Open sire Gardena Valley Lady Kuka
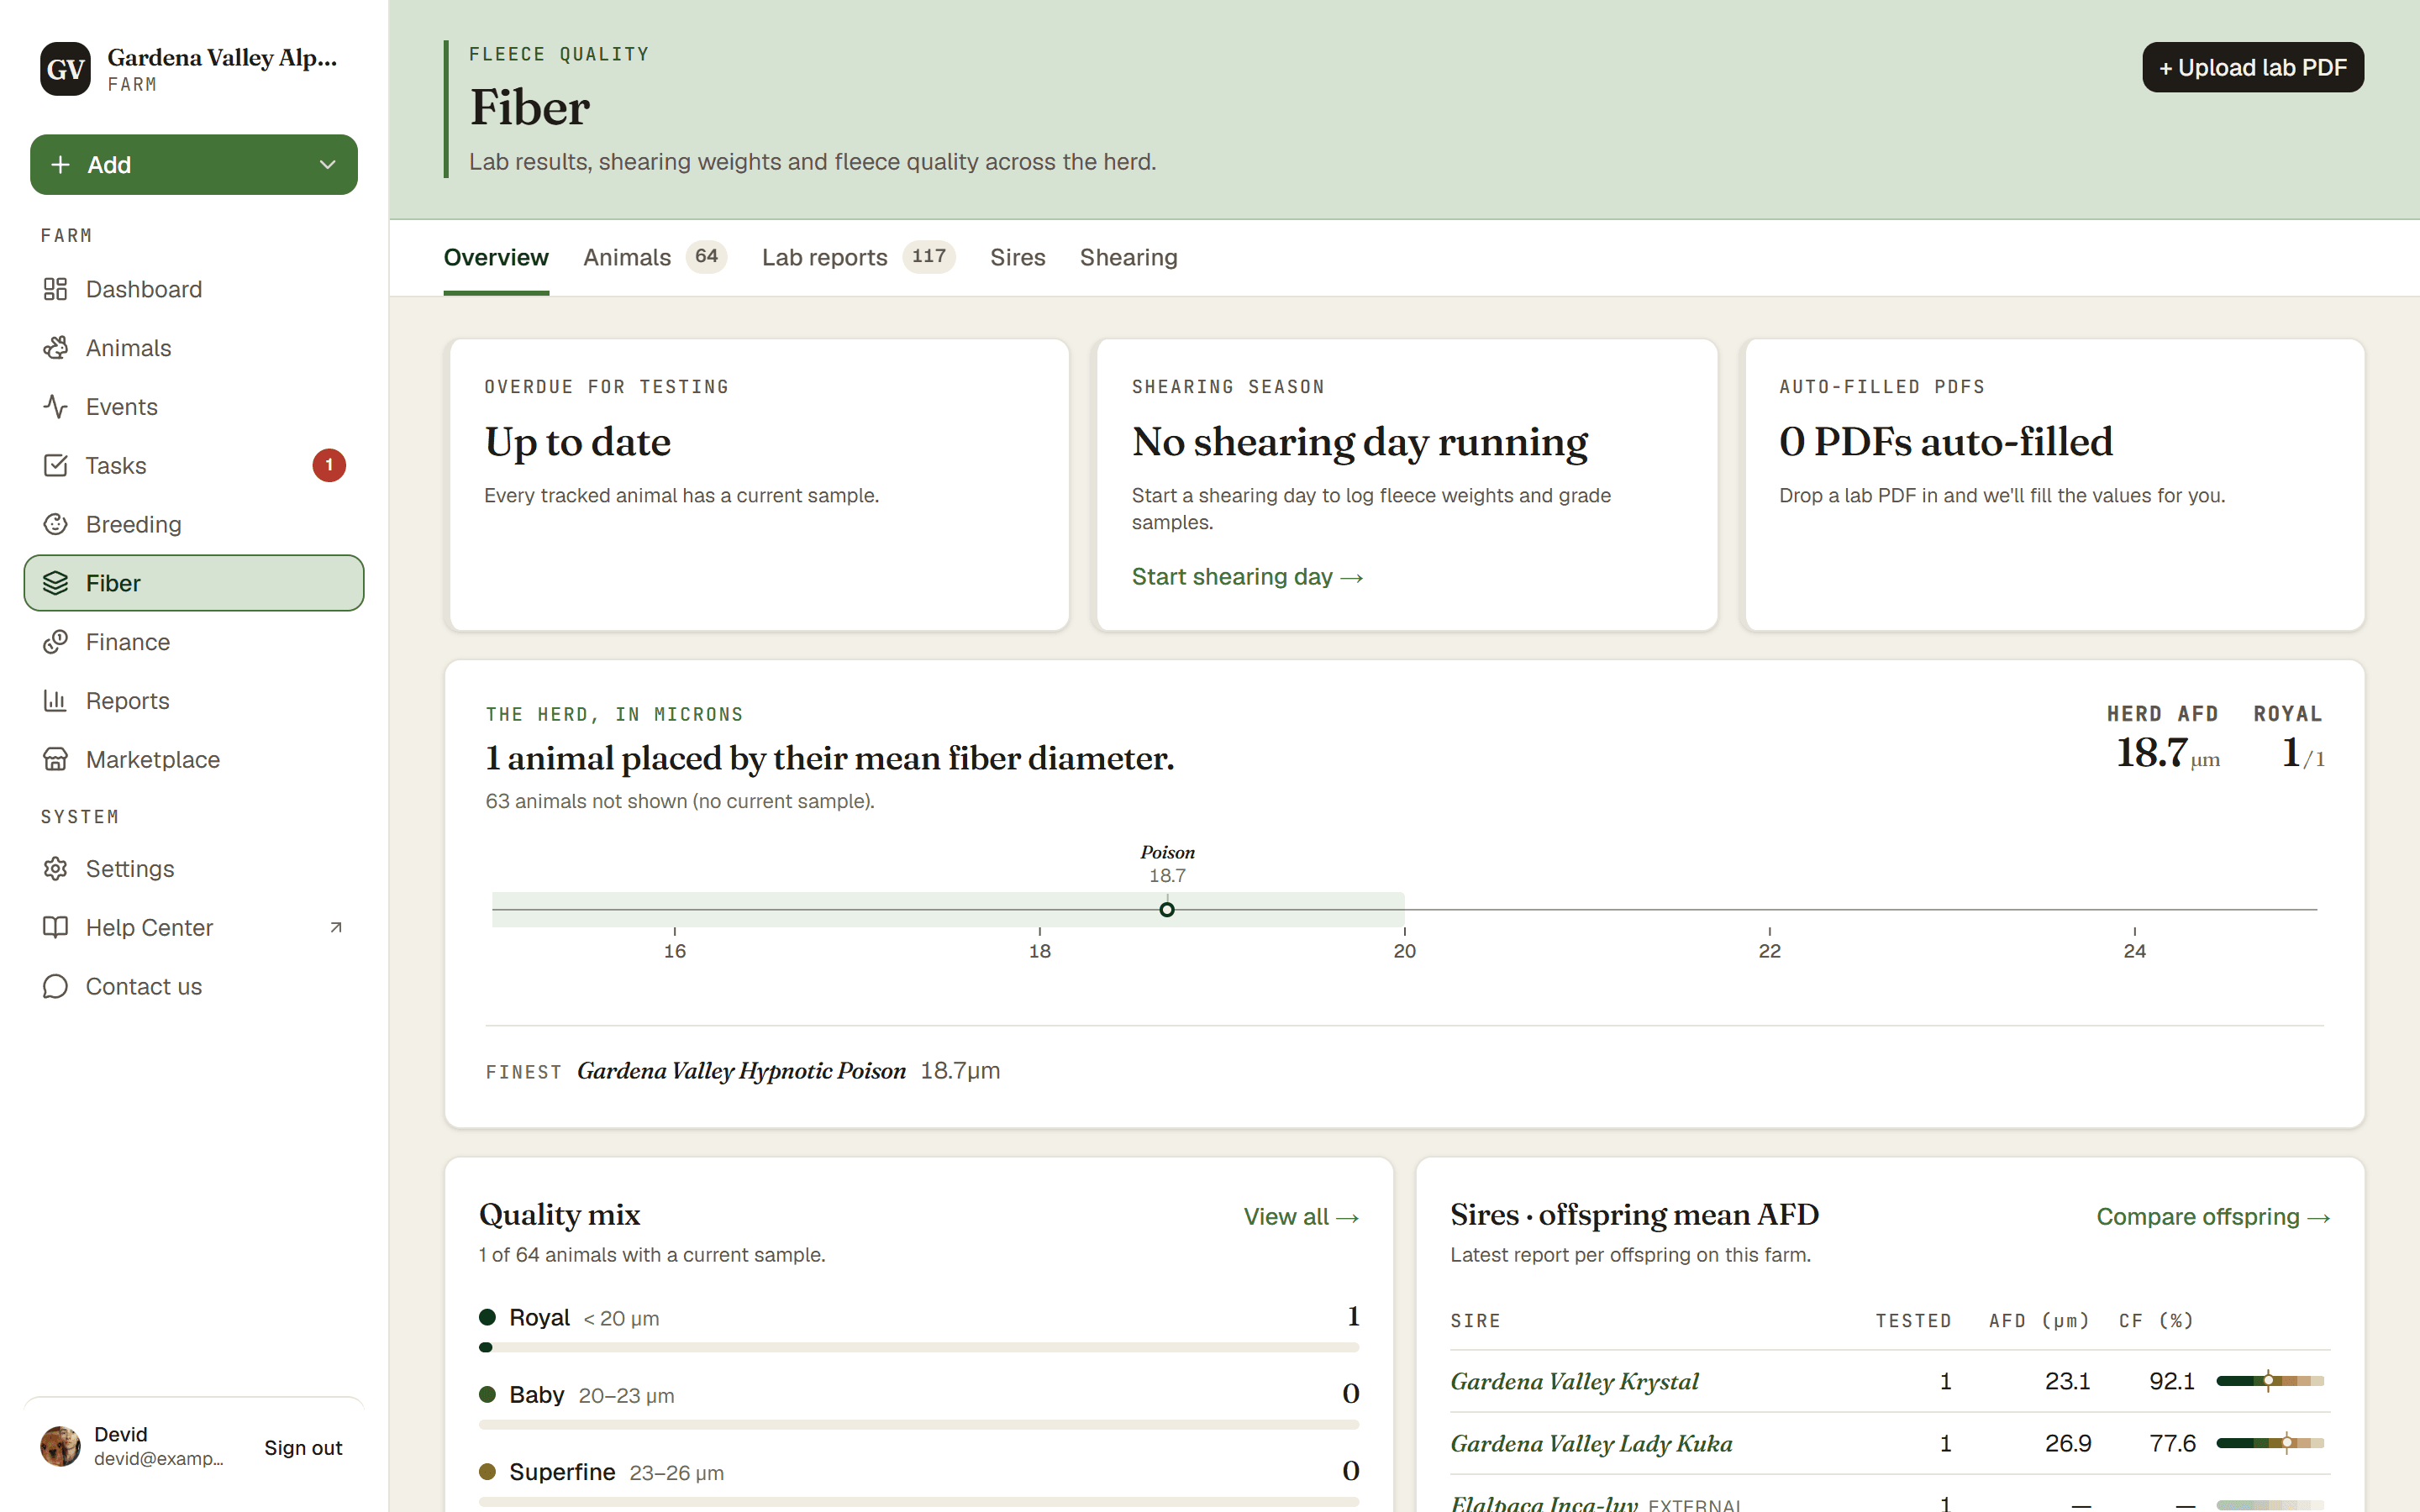 click(x=1591, y=1443)
